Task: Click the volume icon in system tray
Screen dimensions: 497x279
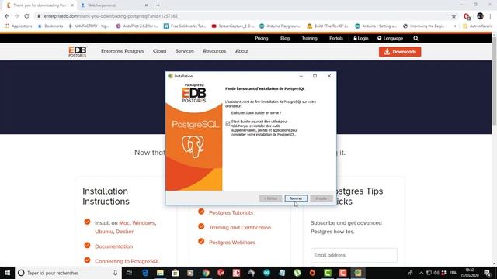Action: 436,273
